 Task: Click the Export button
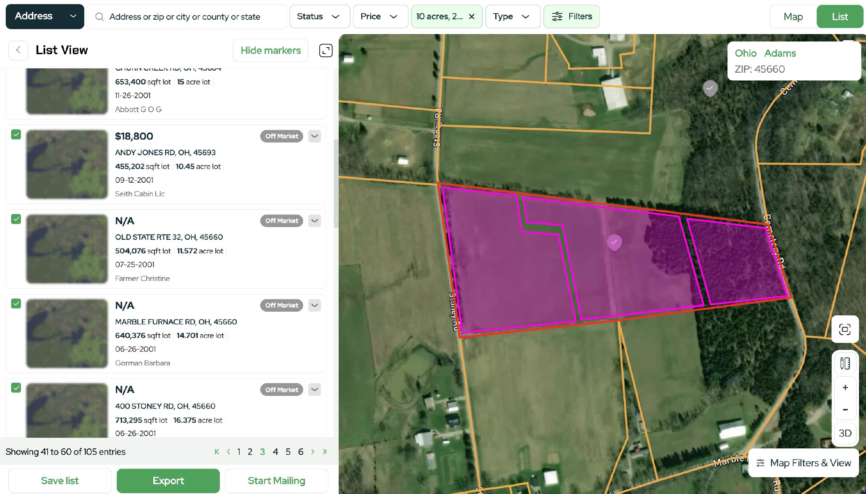point(168,480)
